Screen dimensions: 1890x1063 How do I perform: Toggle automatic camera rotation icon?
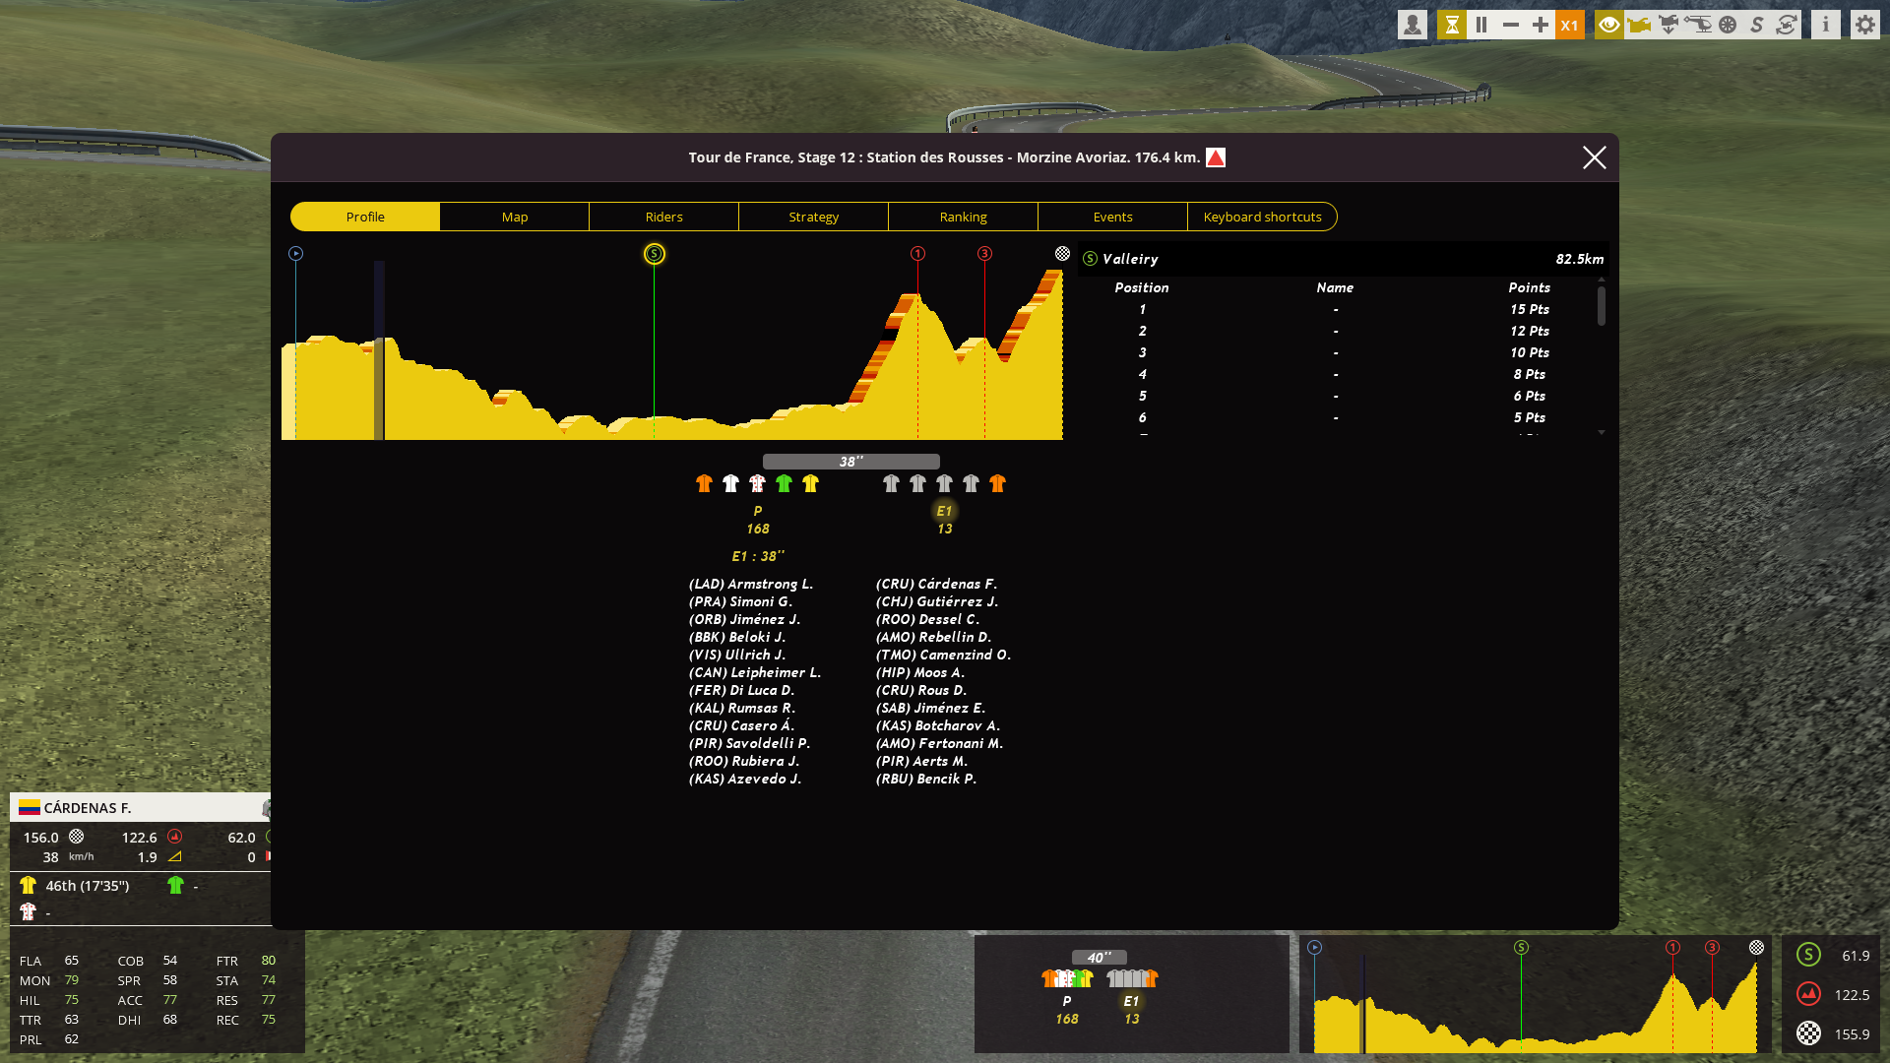(1787, 25)
